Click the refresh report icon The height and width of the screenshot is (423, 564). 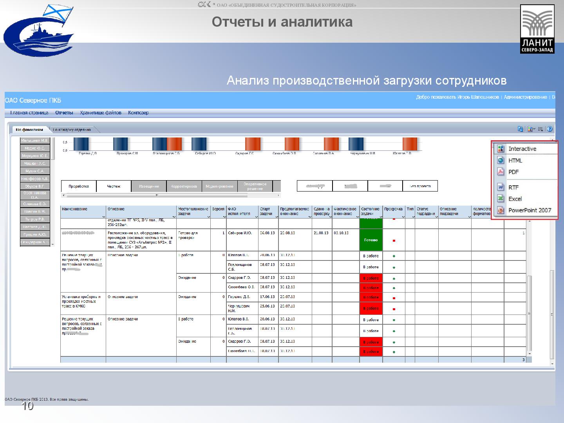point(521,129)
